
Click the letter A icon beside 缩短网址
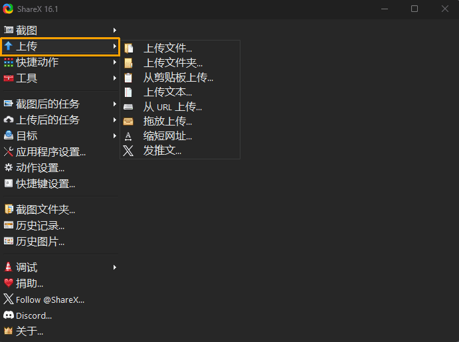pos(128,136)
